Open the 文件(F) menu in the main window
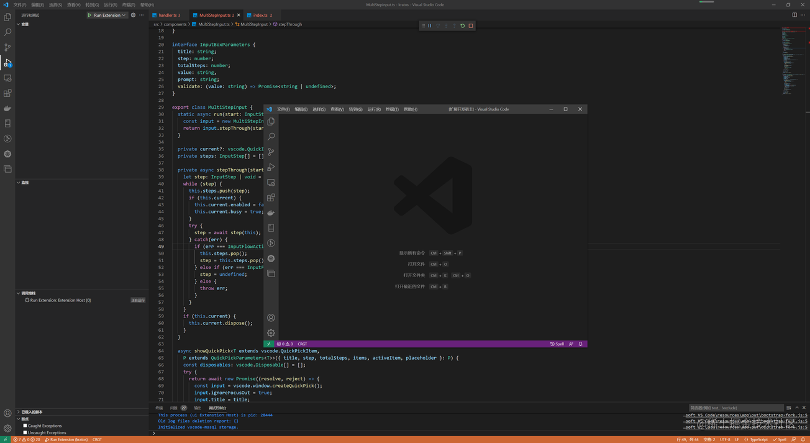The image size is (810, 443). coord(20,4)
